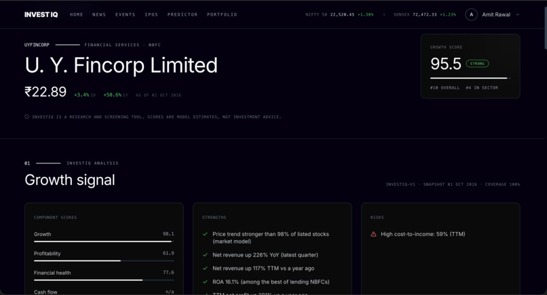Click the 'As of 01 Oct 2026' date
The width and height of the screenshot is (547, 295).
pyautogui.click(x=158, y=95)
